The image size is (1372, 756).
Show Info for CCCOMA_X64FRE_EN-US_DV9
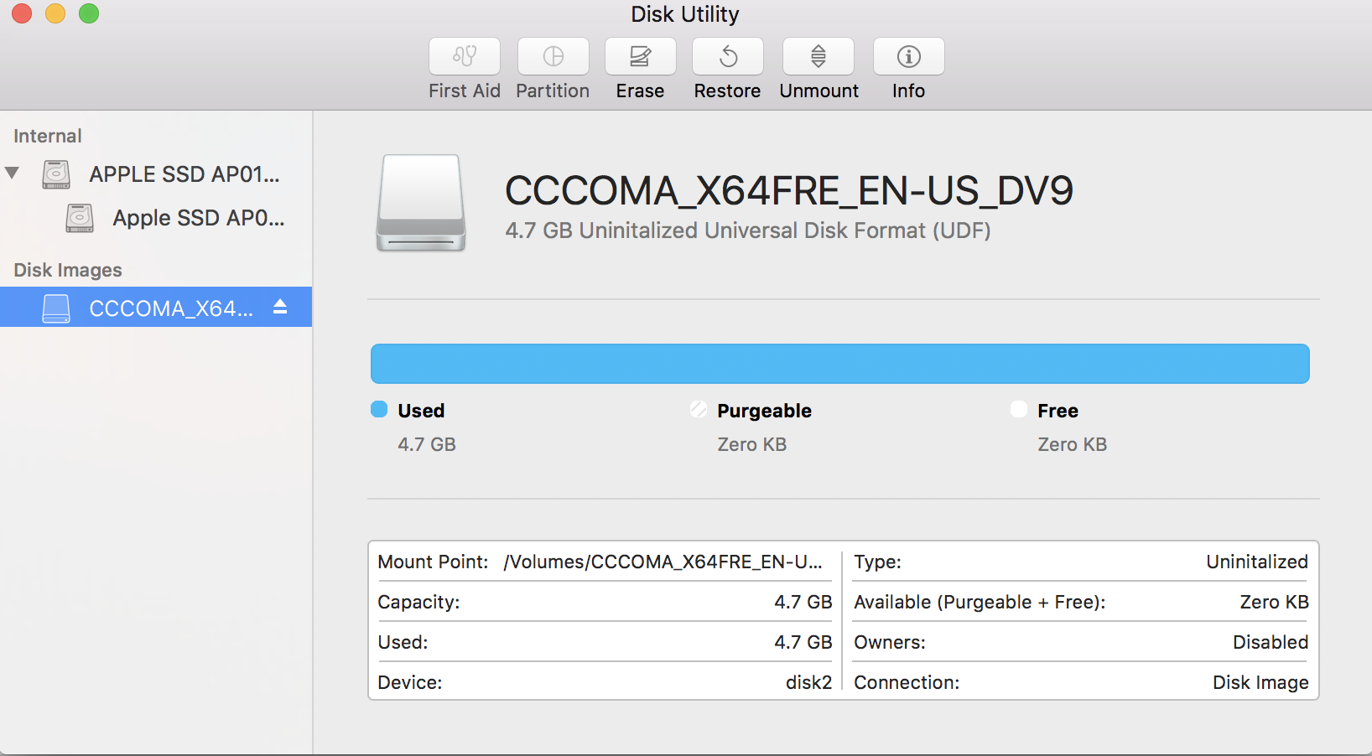click(x=908, y=67)
